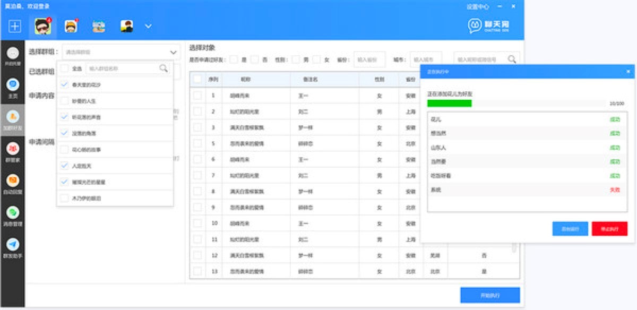Click the red 失败 status in the progress list
The width and height of the screenshot is (637, 310).
click(x=615, y=190)
